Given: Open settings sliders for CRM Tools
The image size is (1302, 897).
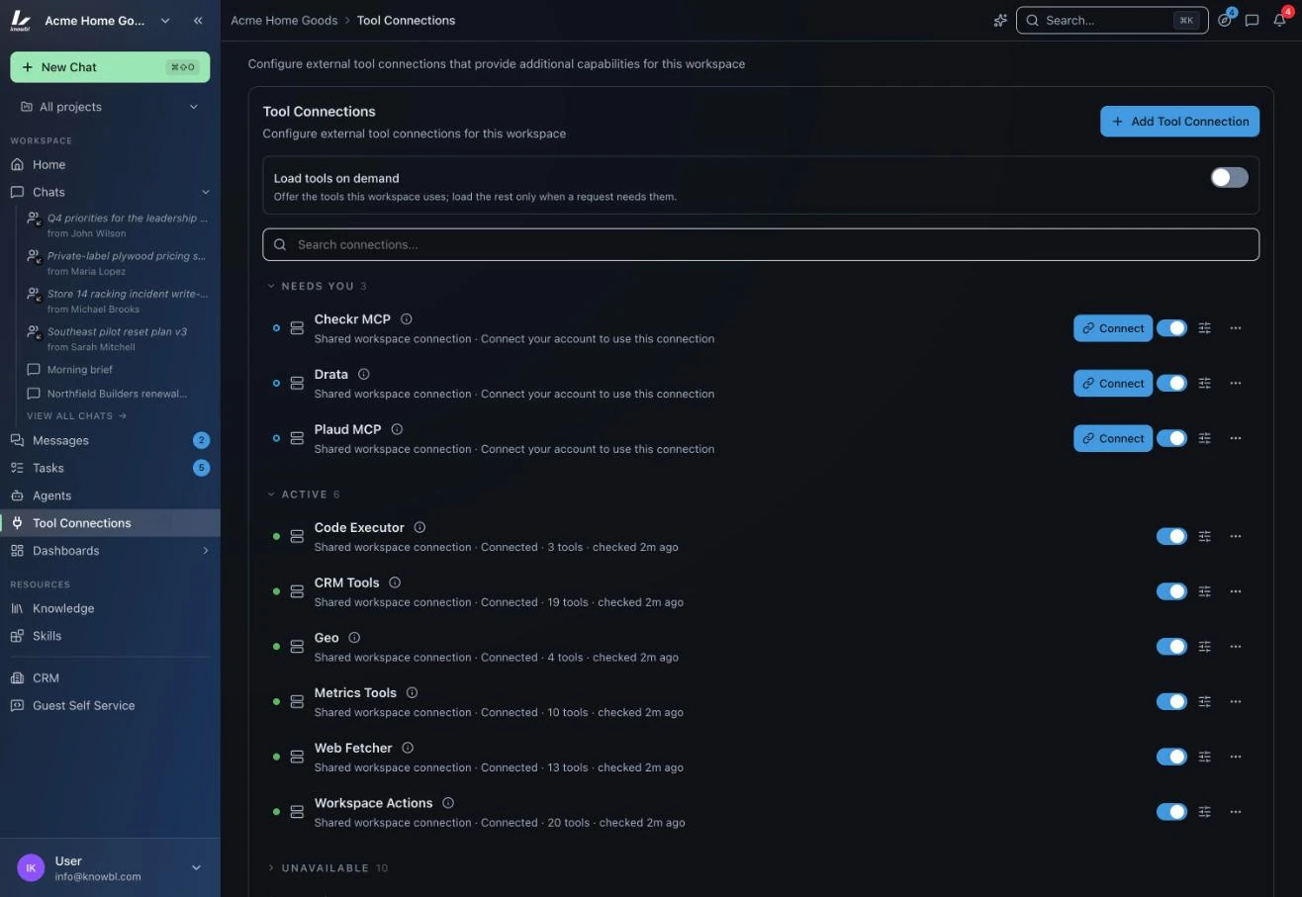Looking at the screenshot, I should click(x=1204, y=591).
